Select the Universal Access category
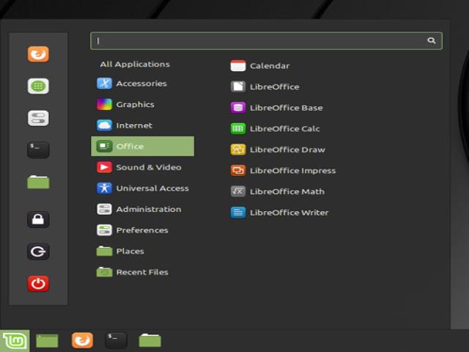Image resolution: width=469 pixels, height=352 pixels. [143, 188]
